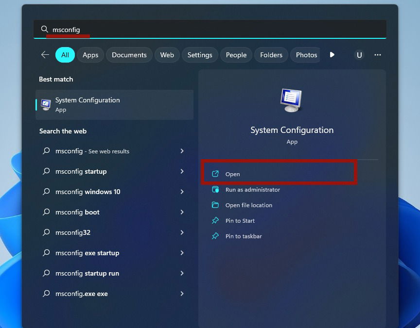
Task: Switch to the Folders filter tab
Action: tap(271, 55)
